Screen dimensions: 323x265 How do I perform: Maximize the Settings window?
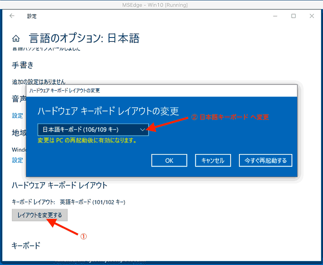293,16
